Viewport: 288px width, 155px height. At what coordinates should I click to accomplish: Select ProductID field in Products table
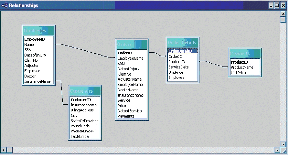pos(245,62)
